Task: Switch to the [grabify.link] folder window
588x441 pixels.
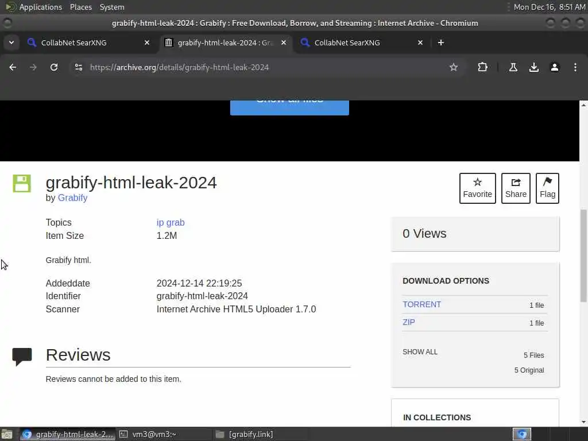Action: click(259, 434)
